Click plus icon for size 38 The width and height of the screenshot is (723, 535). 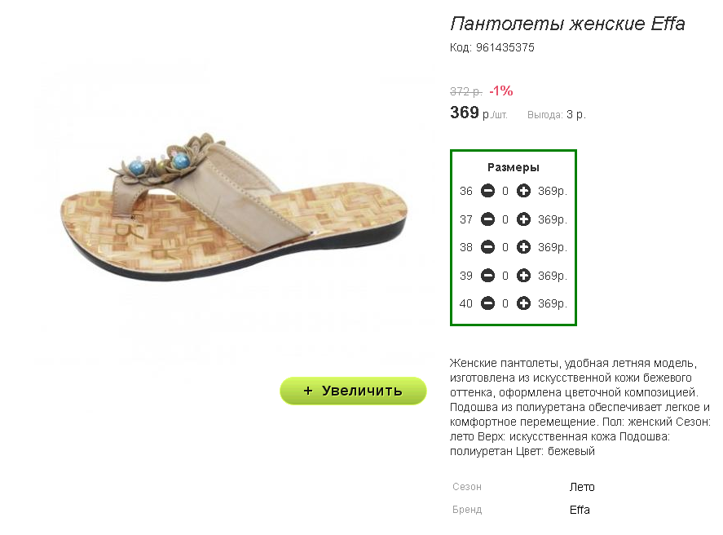pos(523,247)
